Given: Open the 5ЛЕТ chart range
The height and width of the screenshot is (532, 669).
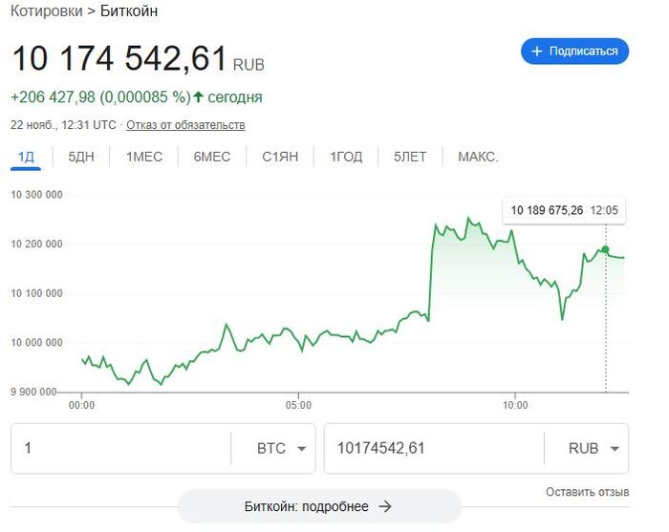Looking at the screenshot, I should tap(410, 157).
